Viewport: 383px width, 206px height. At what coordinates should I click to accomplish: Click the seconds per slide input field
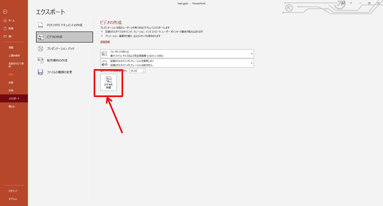(136, 71)
